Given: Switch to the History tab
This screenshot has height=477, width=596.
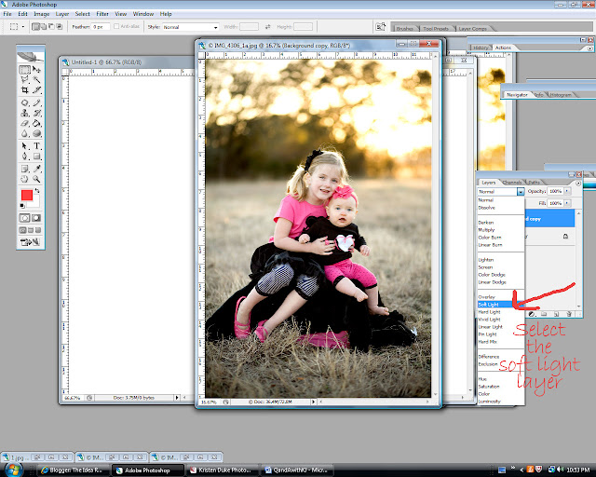Looking at the screenshot, I should pyautogui.click(x=481, y=48).
